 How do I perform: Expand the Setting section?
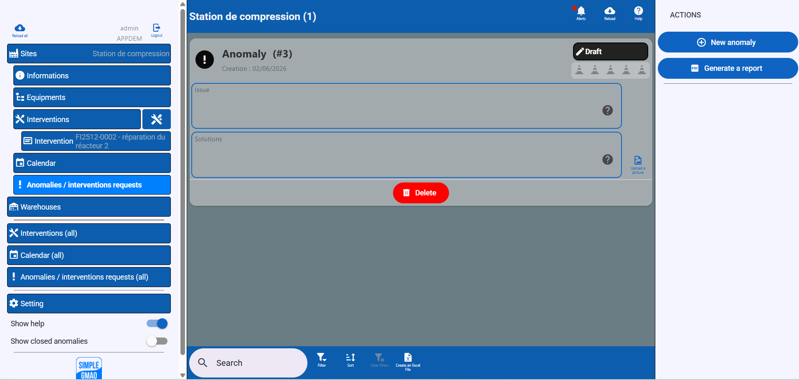click(x=89, y=303)
